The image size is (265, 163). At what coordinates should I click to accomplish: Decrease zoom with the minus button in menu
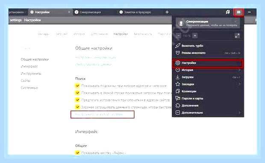point(178,36)
